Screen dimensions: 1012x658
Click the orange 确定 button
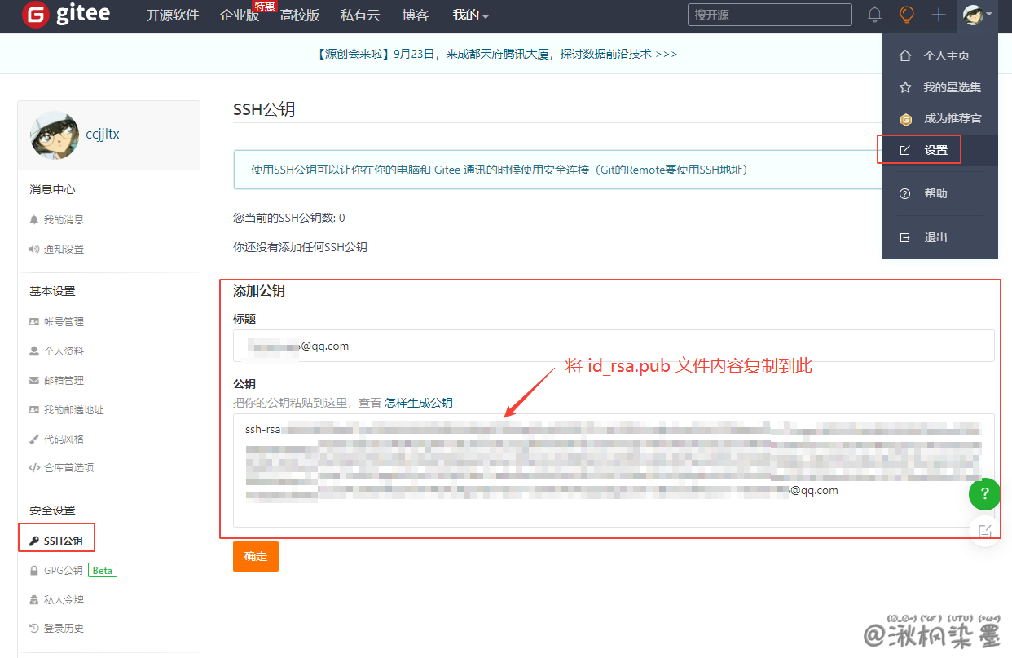[x=255, y=556]
